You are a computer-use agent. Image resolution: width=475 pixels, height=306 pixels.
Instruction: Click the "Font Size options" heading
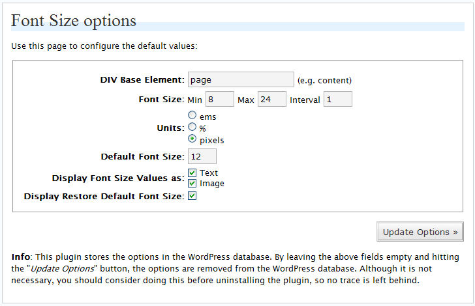tap(74, 21)
